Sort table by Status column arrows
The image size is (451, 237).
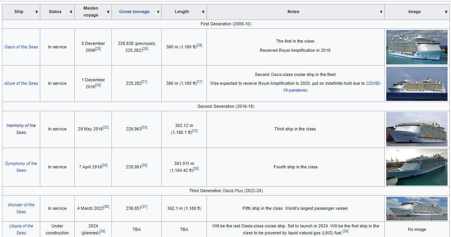tap(71, 12)
